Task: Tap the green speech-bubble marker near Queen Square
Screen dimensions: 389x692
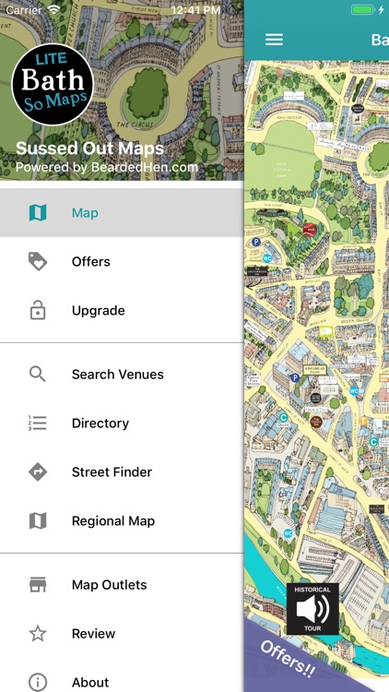Action: coord(326,331)
